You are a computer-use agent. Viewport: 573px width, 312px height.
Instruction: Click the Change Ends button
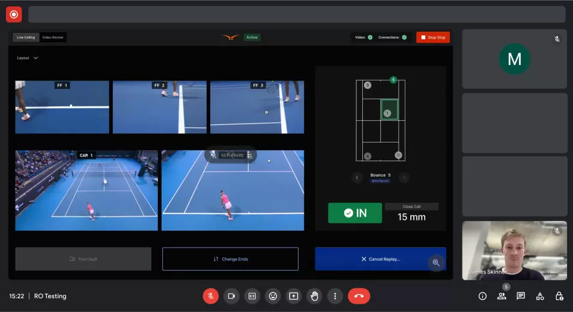tap(230, 259)
